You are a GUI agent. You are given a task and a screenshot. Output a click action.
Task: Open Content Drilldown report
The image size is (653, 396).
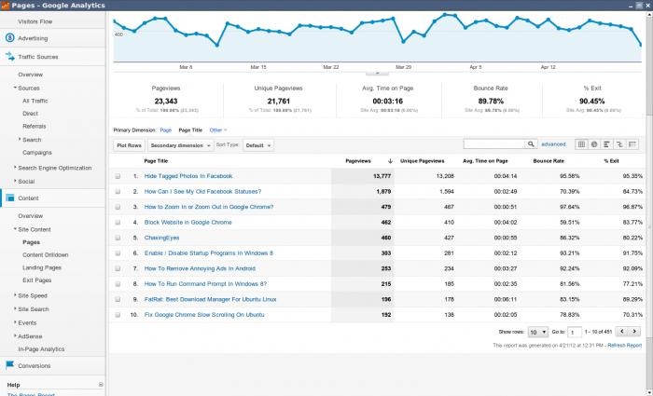coord(46,254)
